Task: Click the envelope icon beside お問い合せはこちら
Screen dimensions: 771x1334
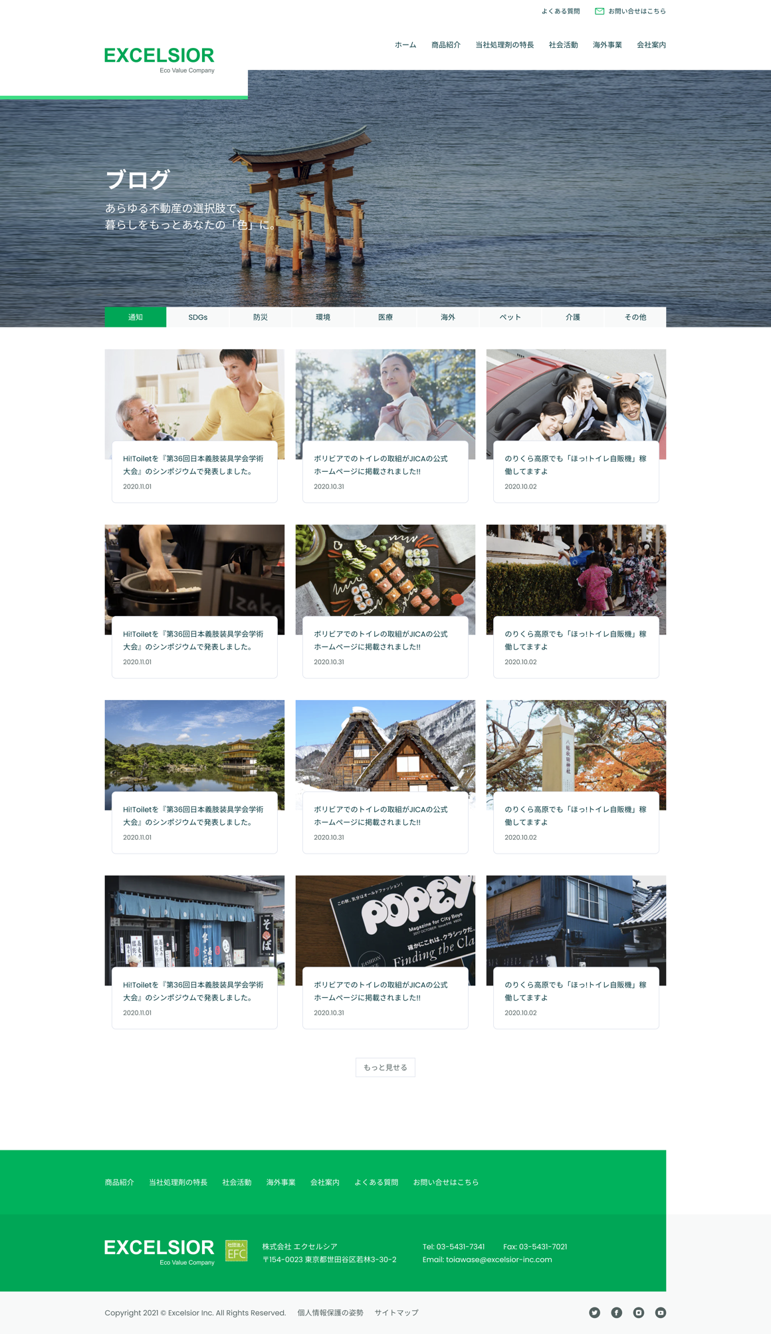Action: (x=599, y=11)
